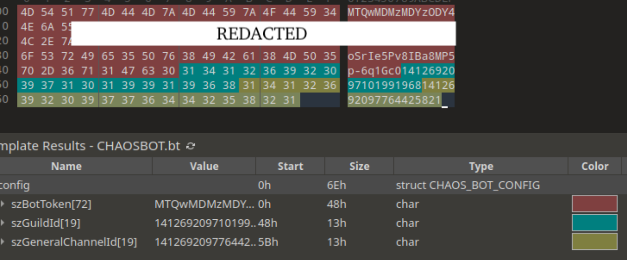This screenshot has width=627, height=260.
Task: Sort by the Name column header
Action: (67, 166)
